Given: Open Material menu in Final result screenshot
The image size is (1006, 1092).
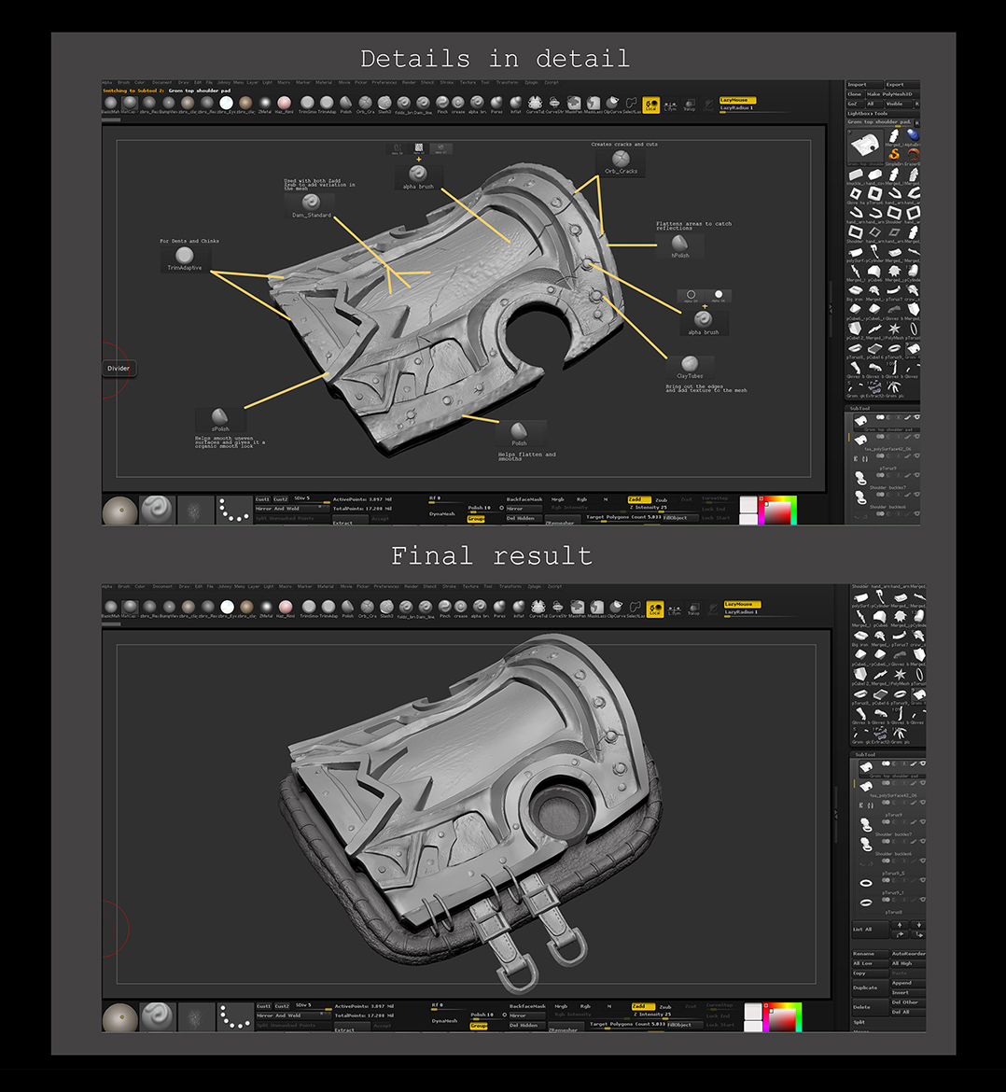Looking at the screenshot, I should point(325,586).
